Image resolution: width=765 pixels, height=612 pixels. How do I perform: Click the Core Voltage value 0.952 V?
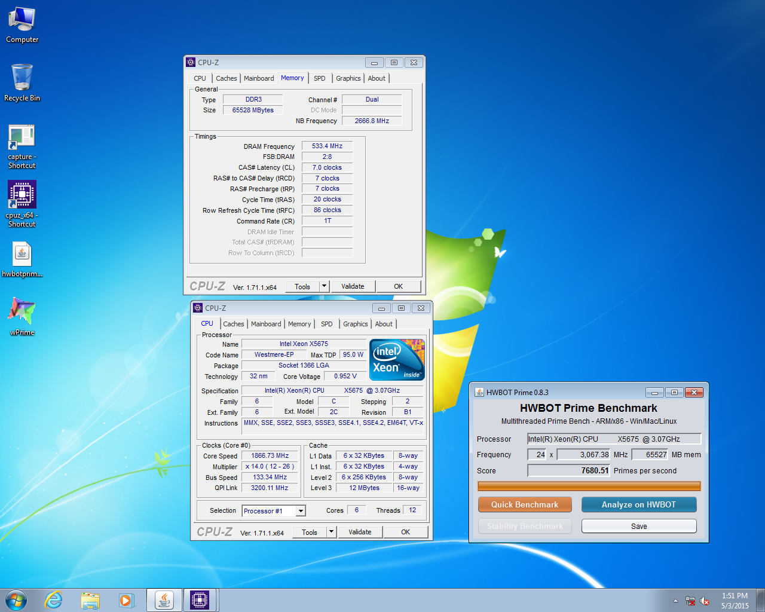click(345, 376)
